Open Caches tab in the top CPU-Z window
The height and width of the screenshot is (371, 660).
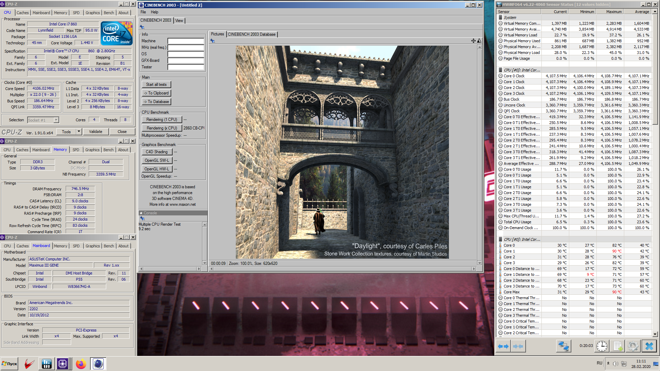tap(23, 13)
